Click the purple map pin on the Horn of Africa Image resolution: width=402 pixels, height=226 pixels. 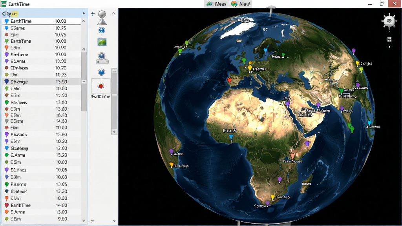click(x=307, y=144)
